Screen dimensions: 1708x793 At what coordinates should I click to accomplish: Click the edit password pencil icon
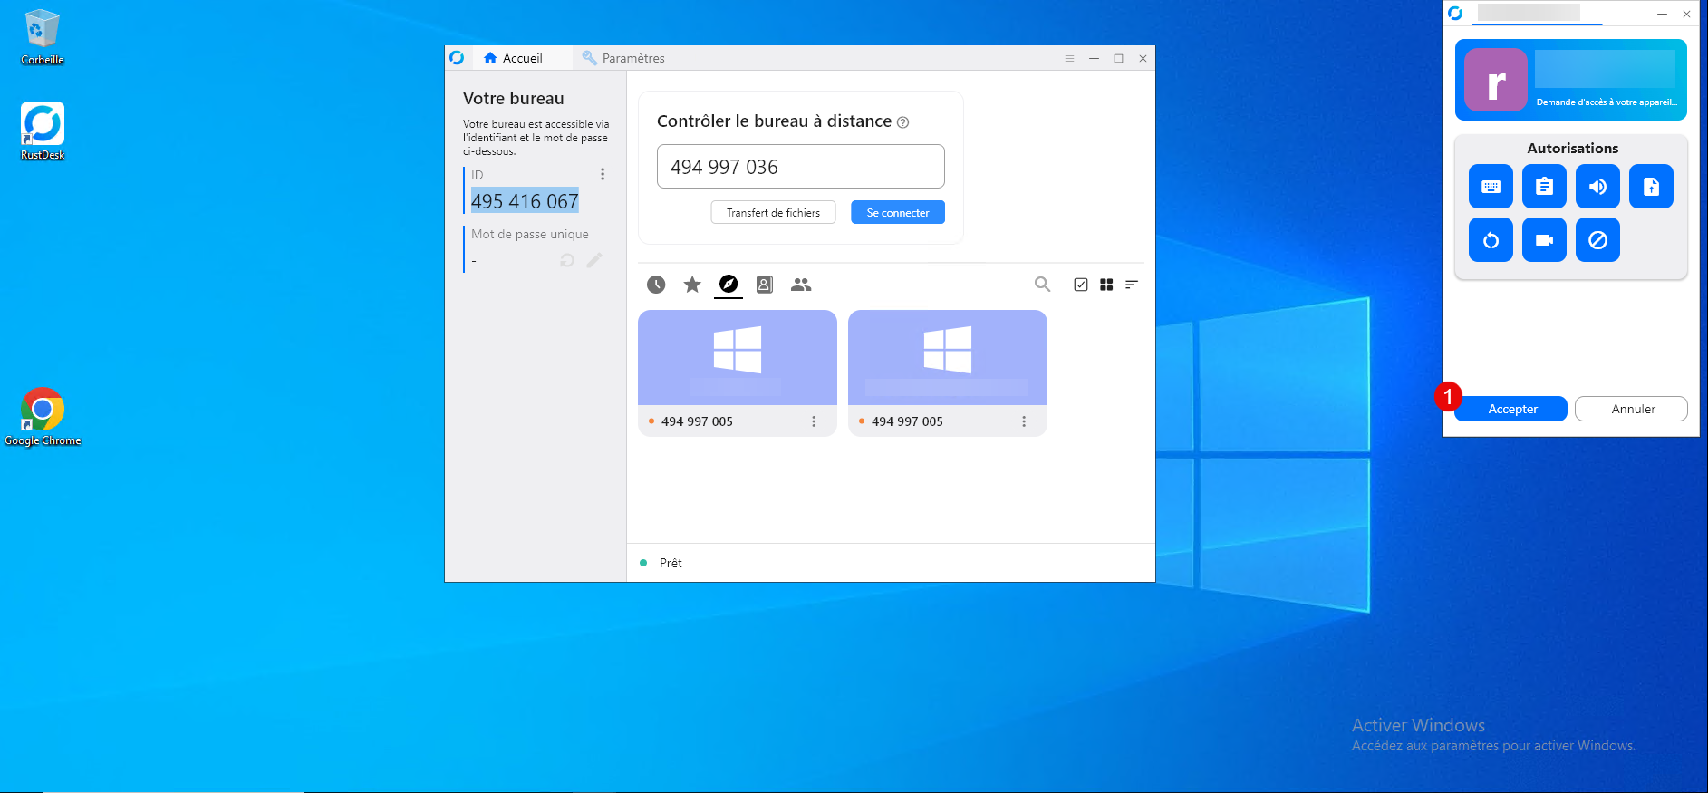coord(594,261)
